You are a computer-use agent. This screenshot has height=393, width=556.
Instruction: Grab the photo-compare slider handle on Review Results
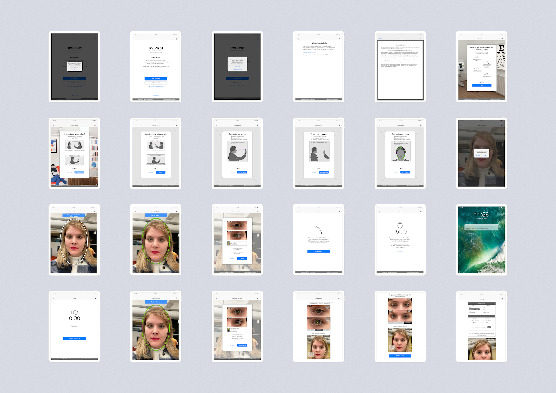311,354
